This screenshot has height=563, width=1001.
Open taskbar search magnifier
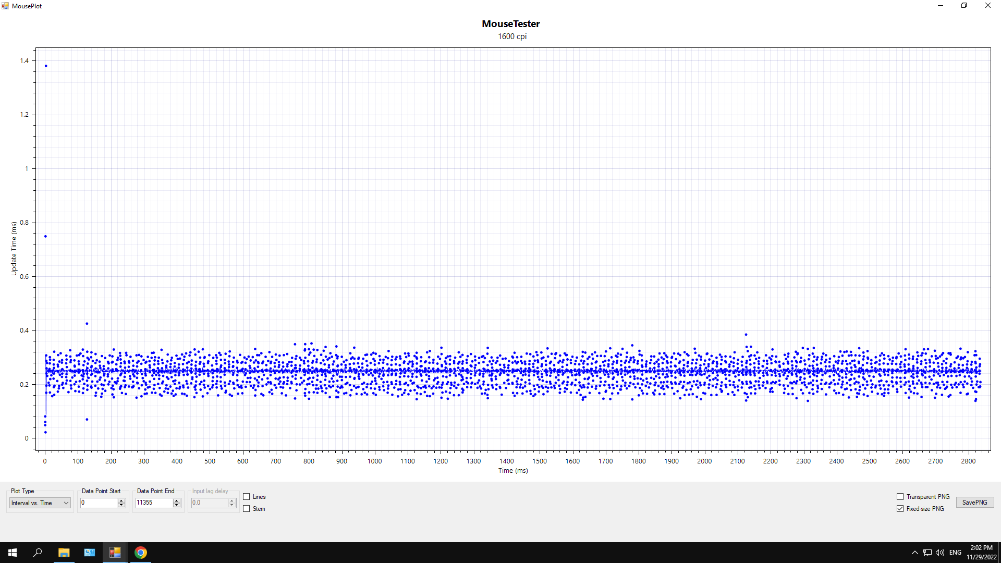click(x=38, y=553)
